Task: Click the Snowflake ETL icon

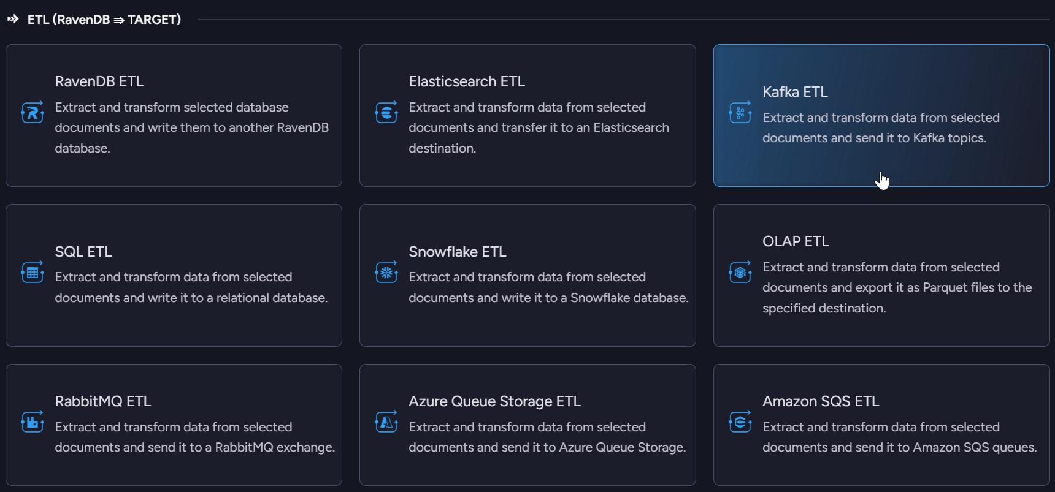Action: click(386, 272)
